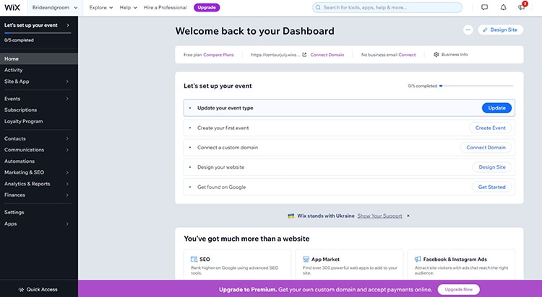Click the Connect Domain link in info bar
Image resolution: width=542 pixels, height=297 pixels.
click(x=327, y=55)
